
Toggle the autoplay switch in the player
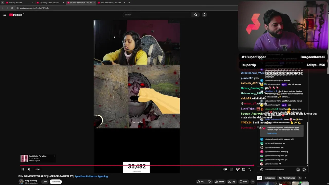(x=225, y=169)
